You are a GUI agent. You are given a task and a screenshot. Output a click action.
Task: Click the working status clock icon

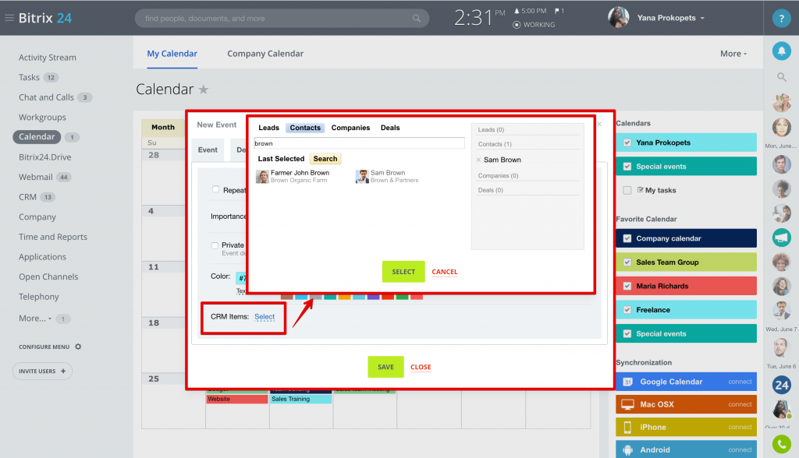[517, 25]
